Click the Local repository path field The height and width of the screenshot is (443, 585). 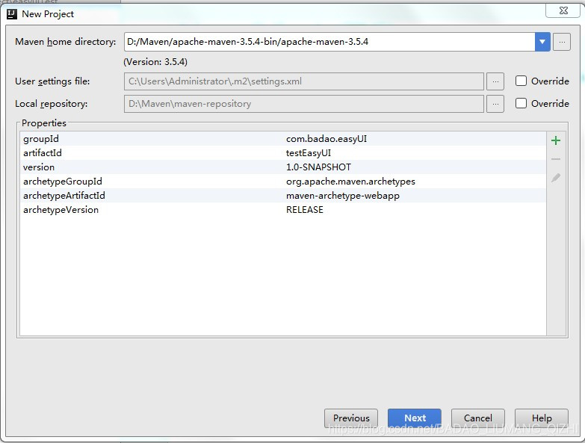coord(303,104)
